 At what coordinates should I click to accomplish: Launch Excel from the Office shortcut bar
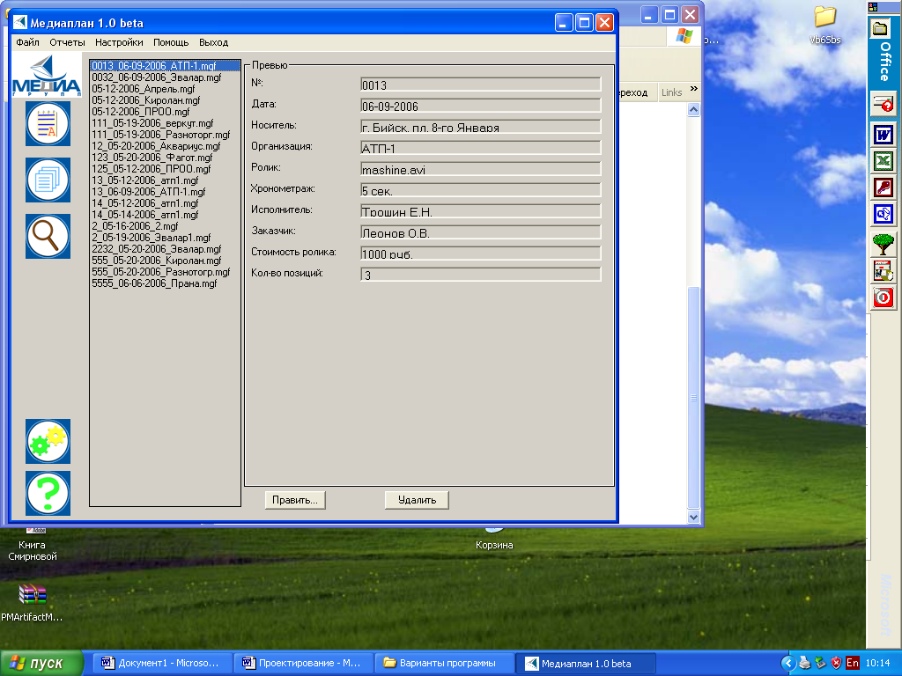tap(883, 161)
